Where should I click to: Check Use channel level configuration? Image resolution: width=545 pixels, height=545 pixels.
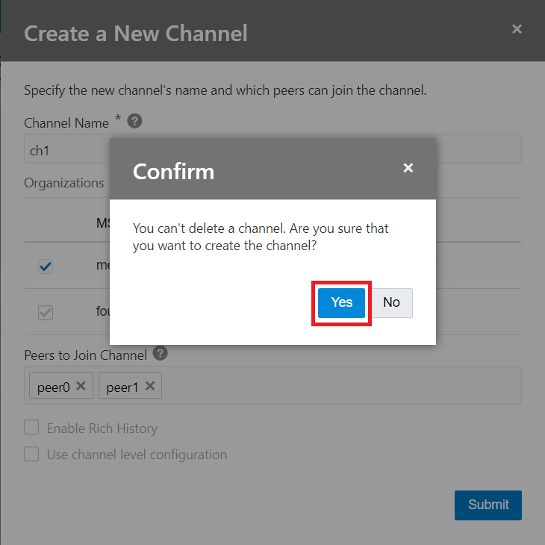tap(31, 454)
